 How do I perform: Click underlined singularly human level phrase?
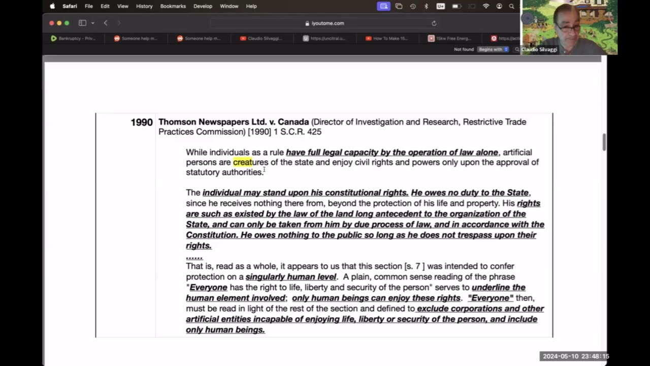[291, 277]
